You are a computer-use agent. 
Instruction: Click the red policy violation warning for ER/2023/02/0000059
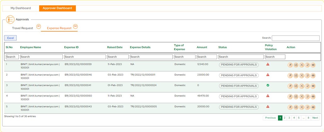point(268,64)
